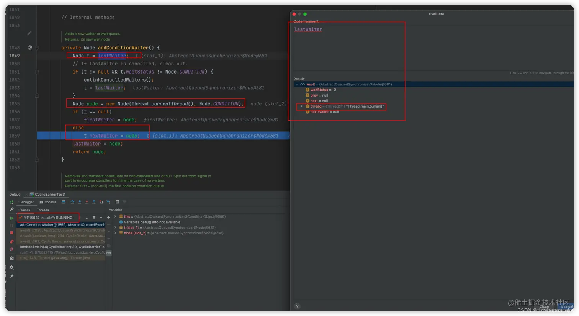The width and height of the screenshot is (579, 316).
Task: Open the wrench debugger settings icon
Action: 11,210
